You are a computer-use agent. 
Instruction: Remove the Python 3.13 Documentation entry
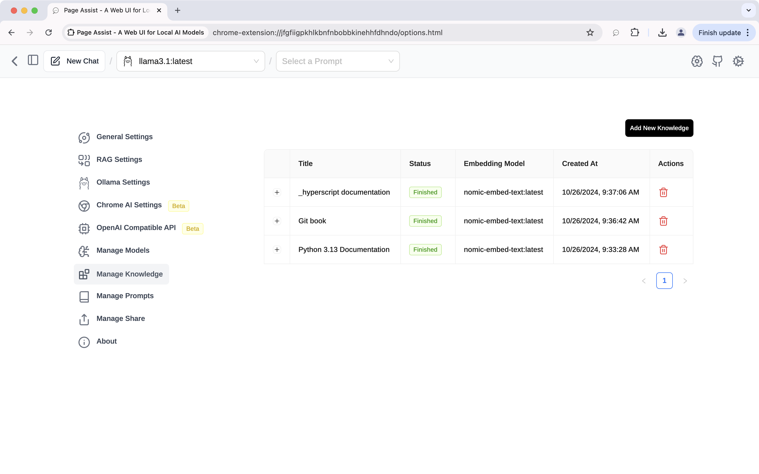[x=663, y=250]
